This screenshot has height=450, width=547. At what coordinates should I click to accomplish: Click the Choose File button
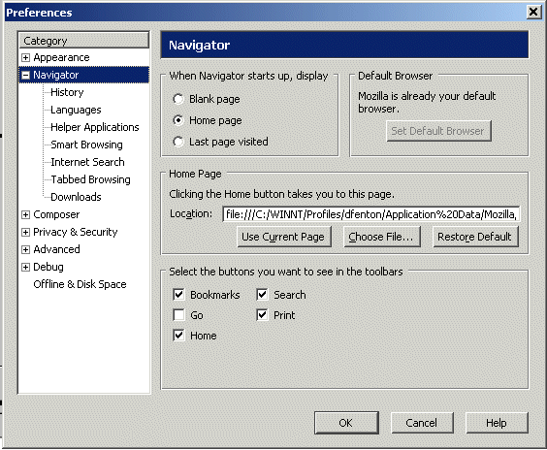pos(382,237)
